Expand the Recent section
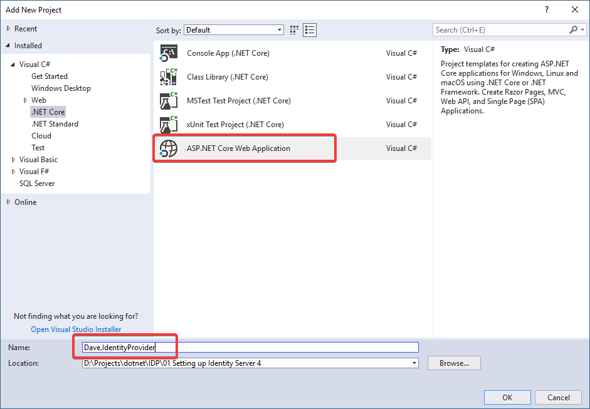Screen dimensions: 590x409 tap(8, 29)
